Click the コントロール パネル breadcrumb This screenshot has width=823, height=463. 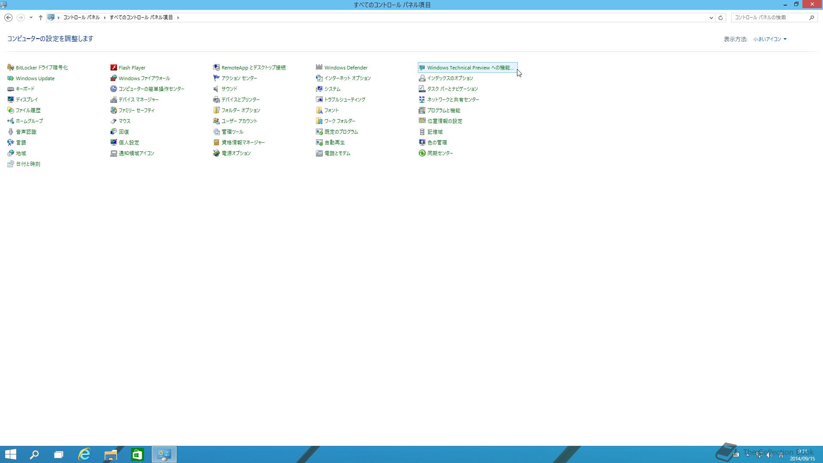tap(81, 18)
